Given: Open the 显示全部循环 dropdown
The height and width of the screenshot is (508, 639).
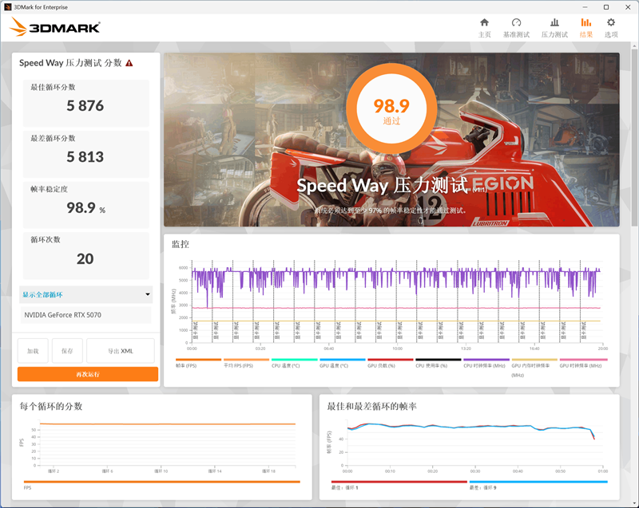Looking at the screenshot, I should (x=85, y=295).
